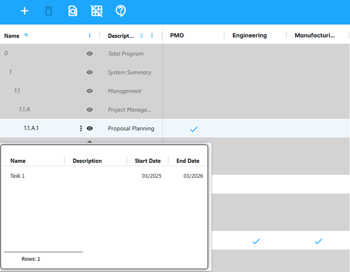
Task: Toggle PMO checkmark for Proposal Planning
Action: (194, 129)
